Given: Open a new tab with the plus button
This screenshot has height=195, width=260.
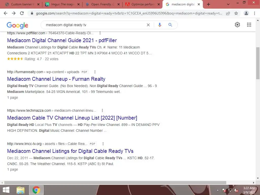Looking at the screenshot, I should [x=208, y=4].
